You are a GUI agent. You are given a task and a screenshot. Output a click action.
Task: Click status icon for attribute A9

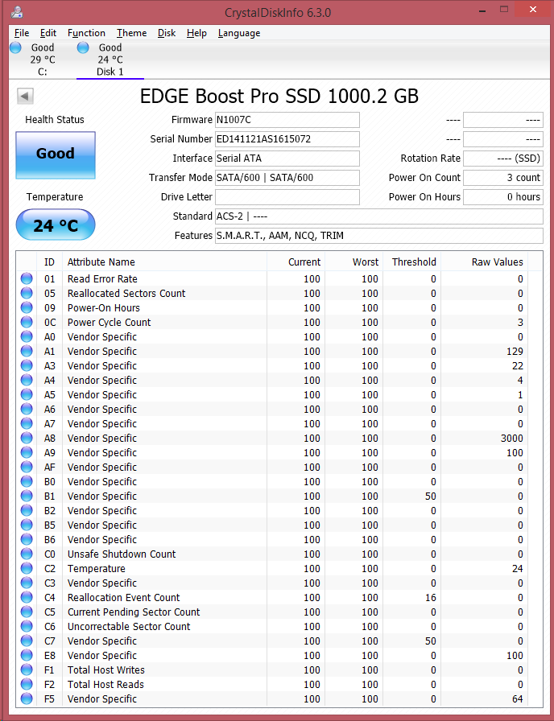27,452
